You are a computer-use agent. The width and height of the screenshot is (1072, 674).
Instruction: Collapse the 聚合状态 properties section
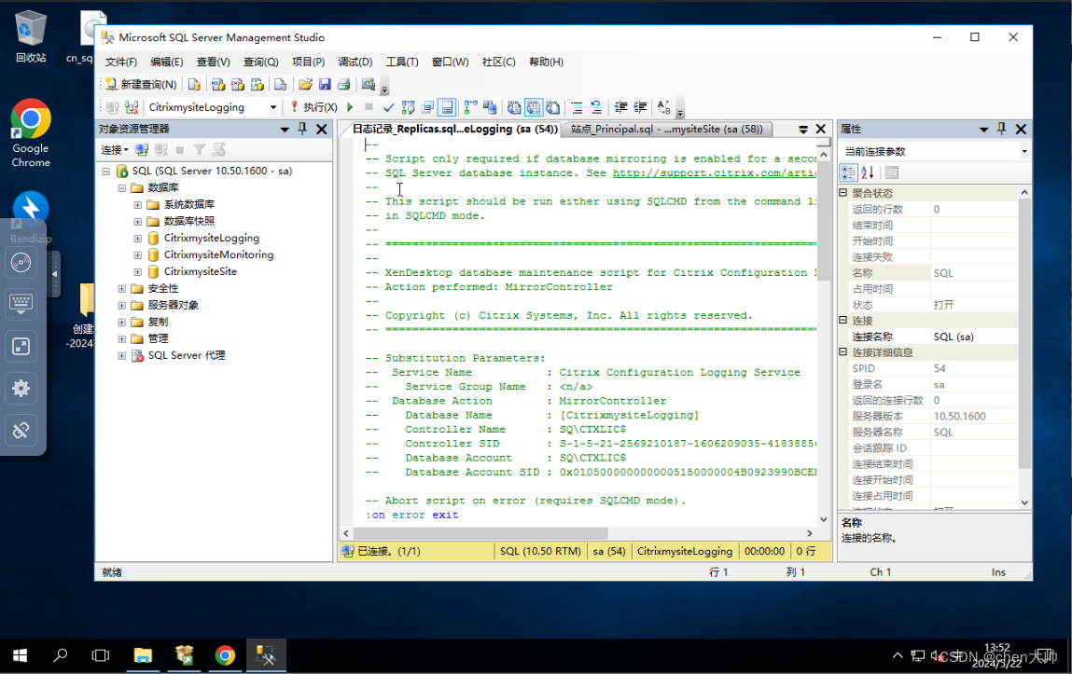(x=843, y=193)
